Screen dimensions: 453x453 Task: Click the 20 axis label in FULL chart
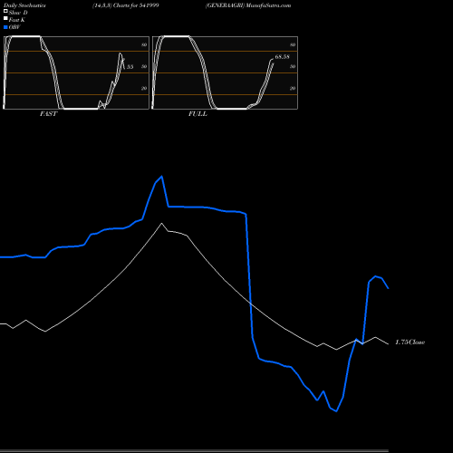[293, 88]
